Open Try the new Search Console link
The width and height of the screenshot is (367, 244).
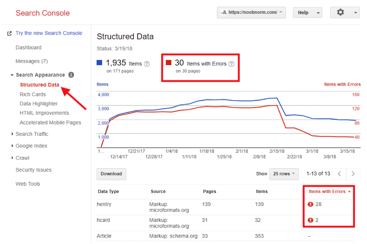(49, 33)
